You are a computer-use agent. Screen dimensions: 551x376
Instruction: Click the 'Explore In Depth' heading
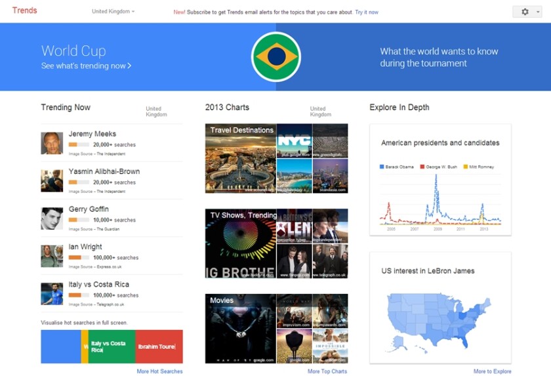pyautogui.click(x=399, y=107)
